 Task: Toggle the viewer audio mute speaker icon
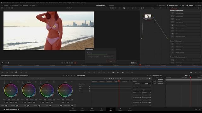(x=9, y=63)
